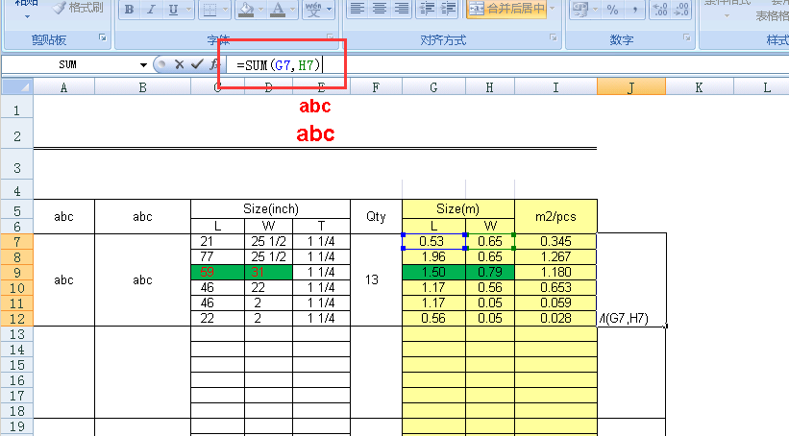The height and width of the screenshot is (436, 789).
Task: Expand the merge and center dropdown arrow
Action: [x=554, y=10]
